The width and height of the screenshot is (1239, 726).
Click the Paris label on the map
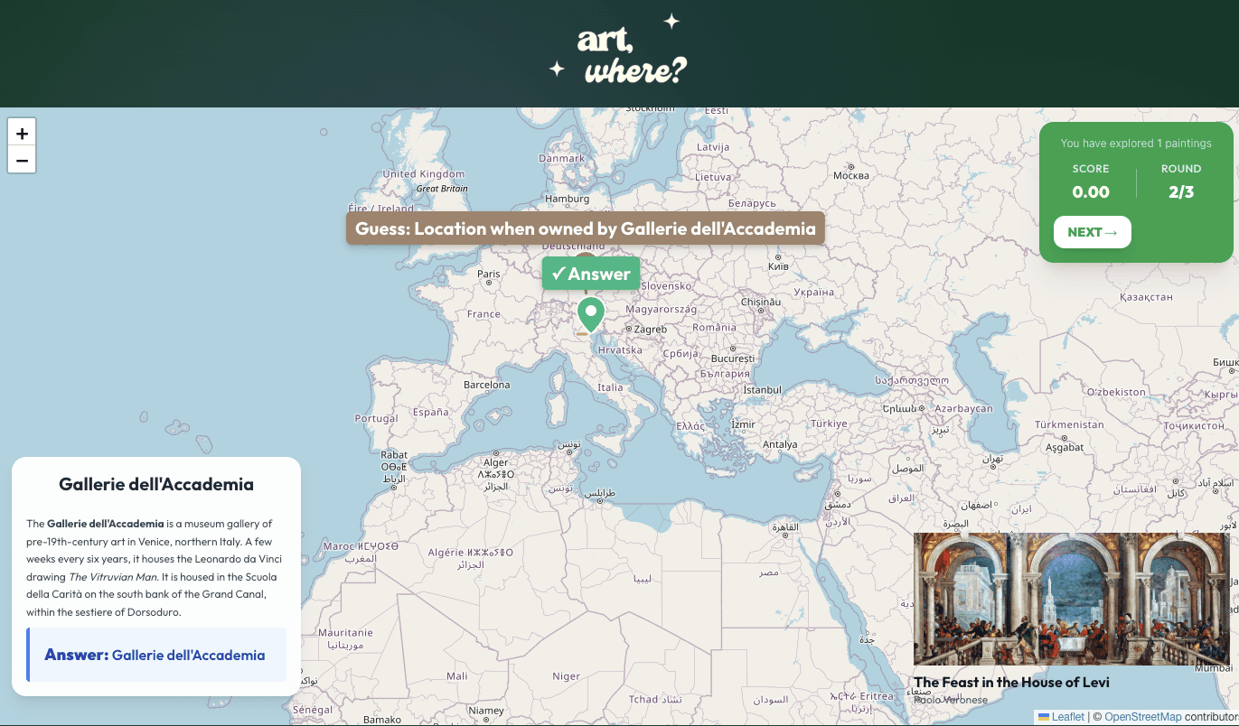(x=489, y=274)
